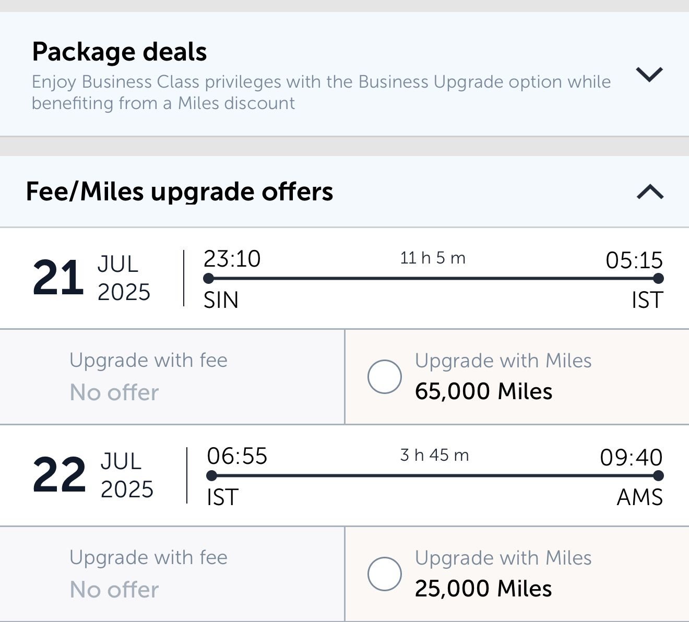
Task: Click the Package deals heading
Action: (119, 51)
